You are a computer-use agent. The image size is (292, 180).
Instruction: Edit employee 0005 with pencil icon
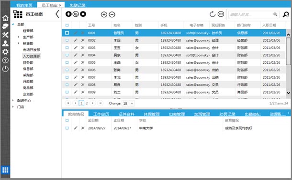click(x=76, y=62)
